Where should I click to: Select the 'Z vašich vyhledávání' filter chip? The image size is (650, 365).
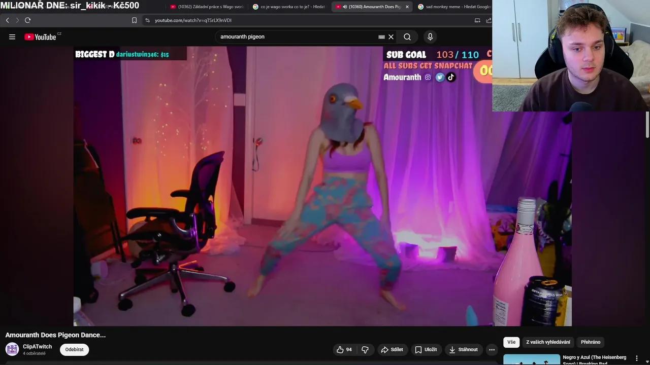548,342
